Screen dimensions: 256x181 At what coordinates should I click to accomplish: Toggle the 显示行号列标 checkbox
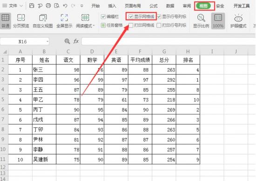pyautogui.click(x=159, y=16)
